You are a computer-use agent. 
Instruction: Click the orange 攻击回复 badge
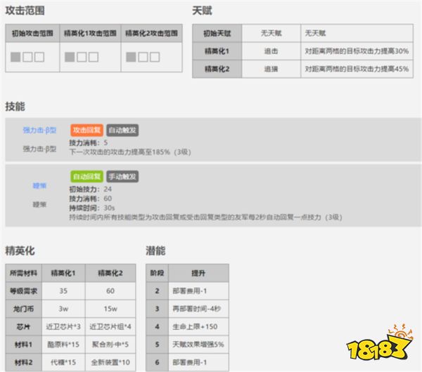pos(87,130)
